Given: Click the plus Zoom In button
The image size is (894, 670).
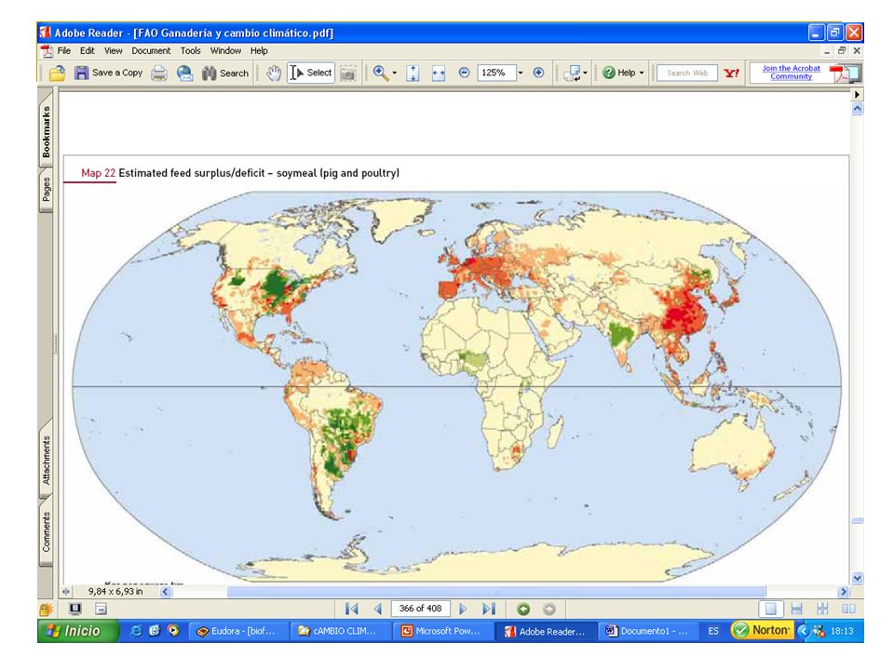Looking at the screenshot, I should [x=538, y=73].
